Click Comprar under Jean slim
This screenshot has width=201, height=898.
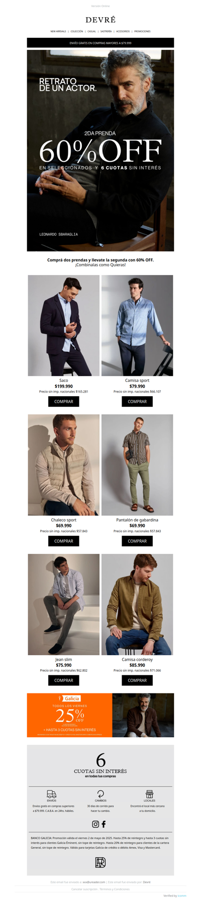pyautogui.click(x=64, y=680)
